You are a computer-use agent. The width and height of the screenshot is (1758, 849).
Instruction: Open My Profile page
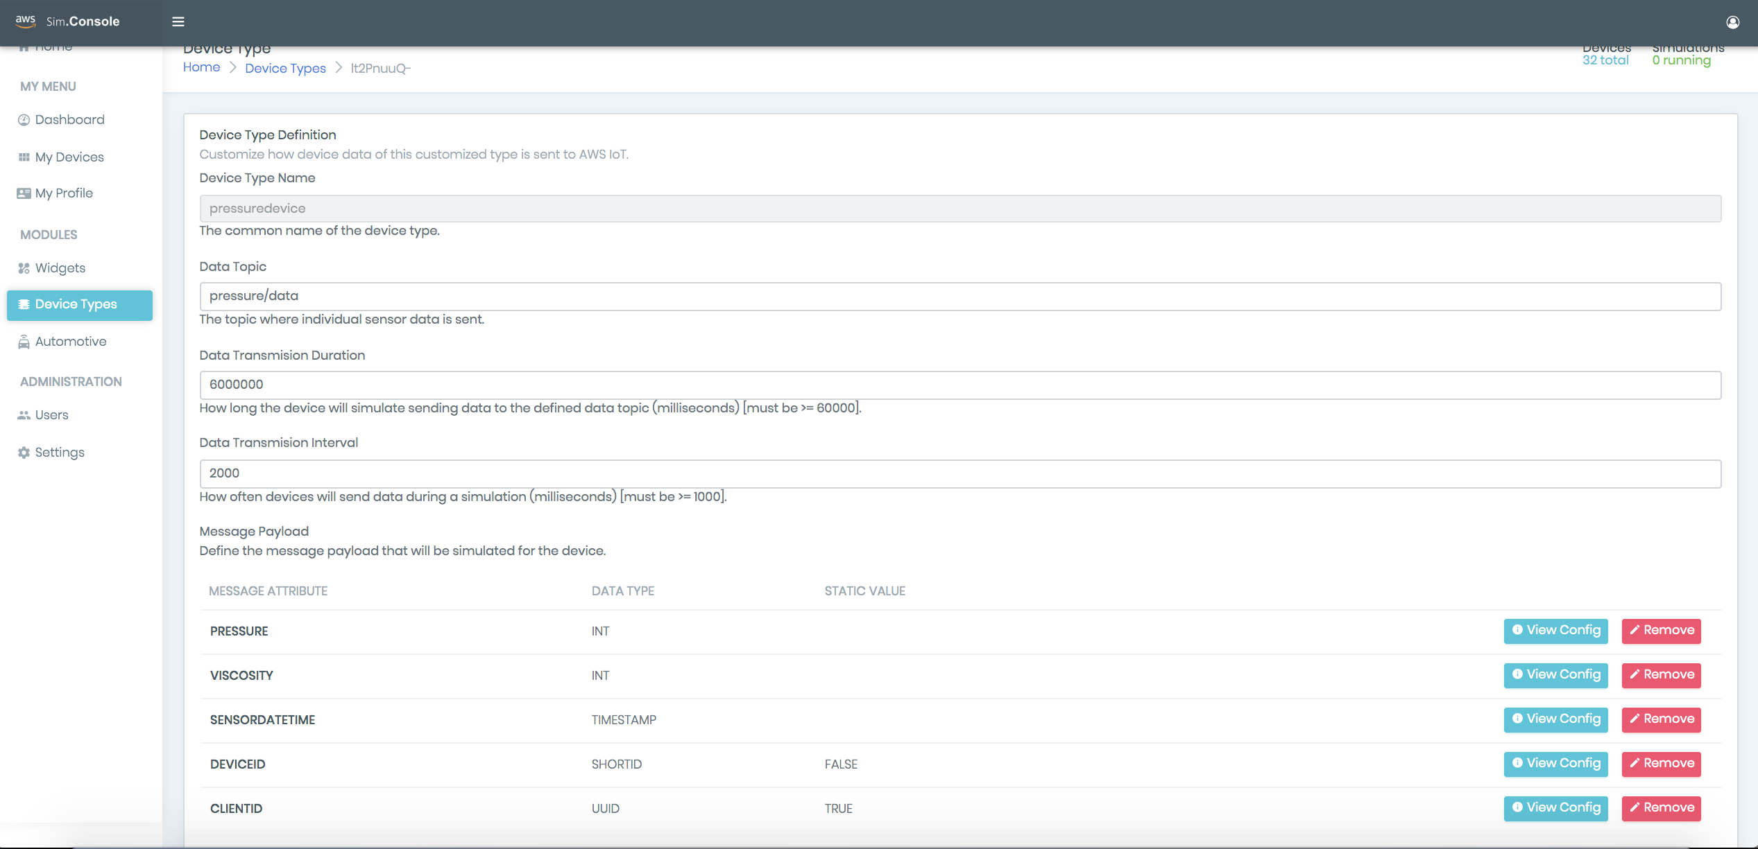click(64, 193)
